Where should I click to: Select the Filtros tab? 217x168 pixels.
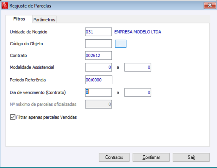pos(19,19)
